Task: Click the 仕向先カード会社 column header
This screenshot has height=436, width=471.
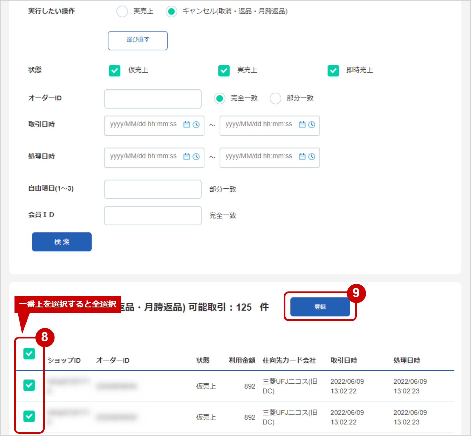Action: click(x=289, y=360)
